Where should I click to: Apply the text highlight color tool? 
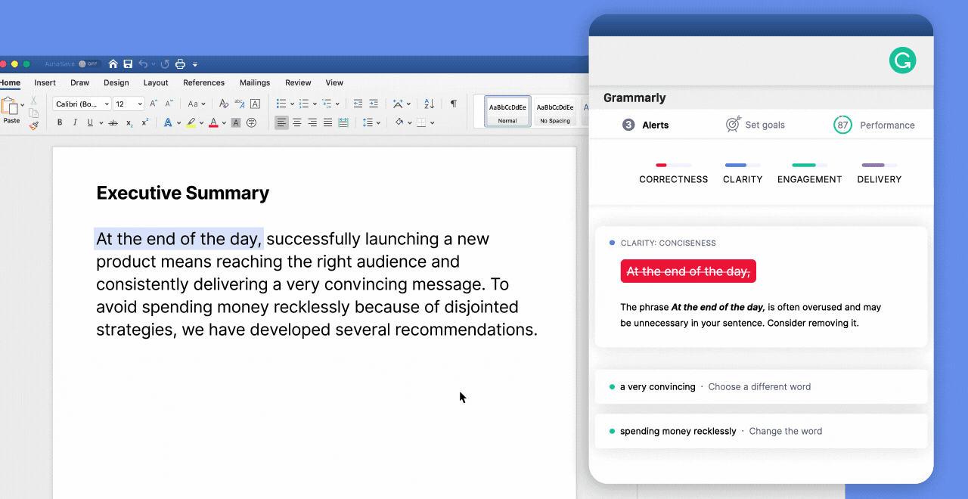(191, 122)
